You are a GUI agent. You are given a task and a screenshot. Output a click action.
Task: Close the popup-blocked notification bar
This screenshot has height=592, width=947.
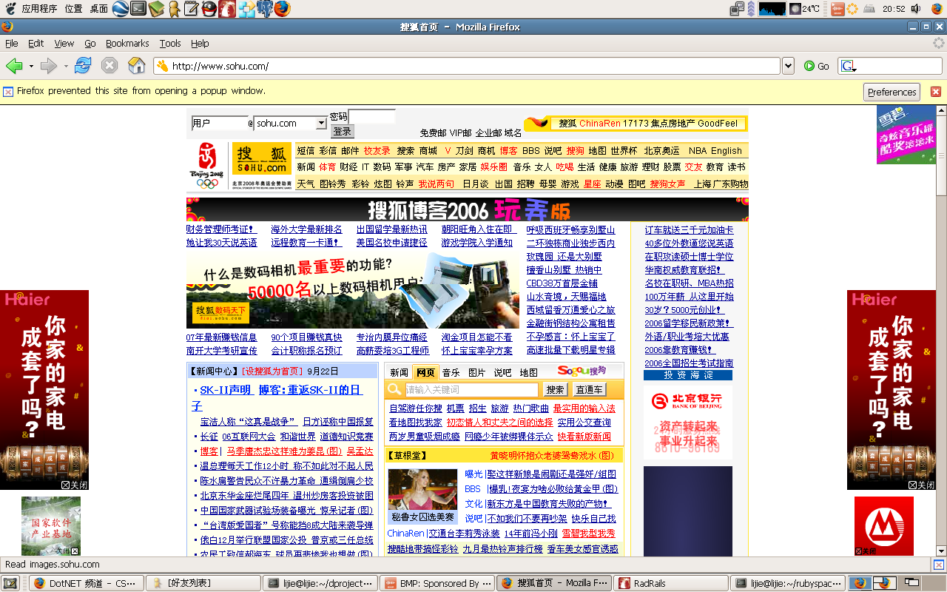click(935, 92)
